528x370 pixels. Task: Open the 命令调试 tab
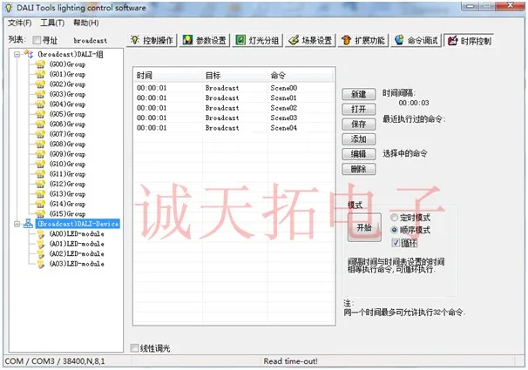coord(416,40)
